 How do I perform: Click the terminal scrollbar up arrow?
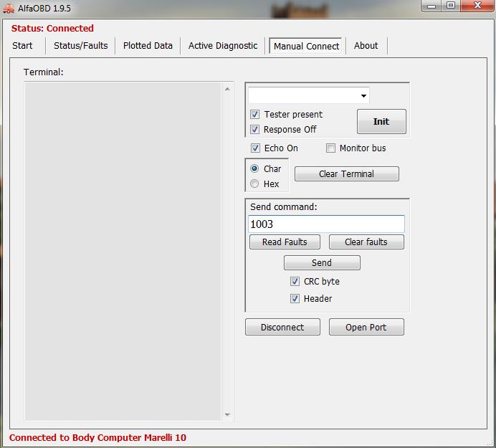pos(227,89)
